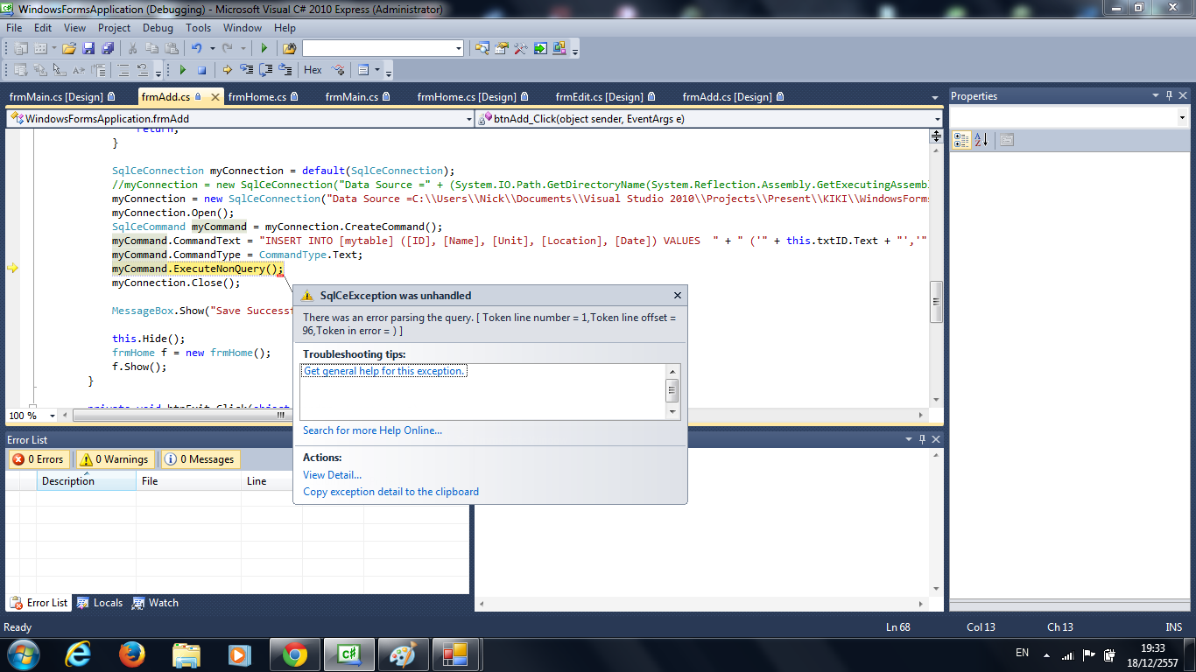Open Firefox from the taskbar

(131, 654)
